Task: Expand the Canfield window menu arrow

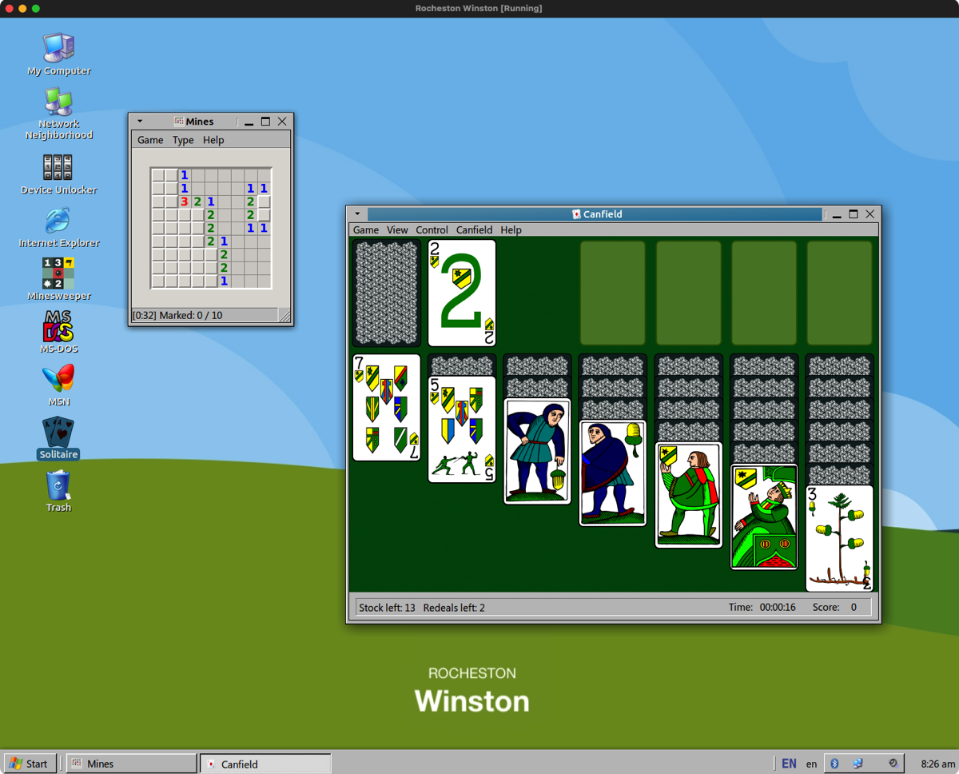Action: 357,214
